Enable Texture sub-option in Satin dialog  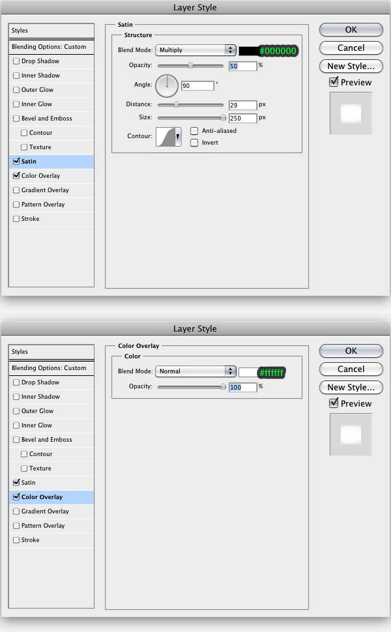(x=24, y=147)
